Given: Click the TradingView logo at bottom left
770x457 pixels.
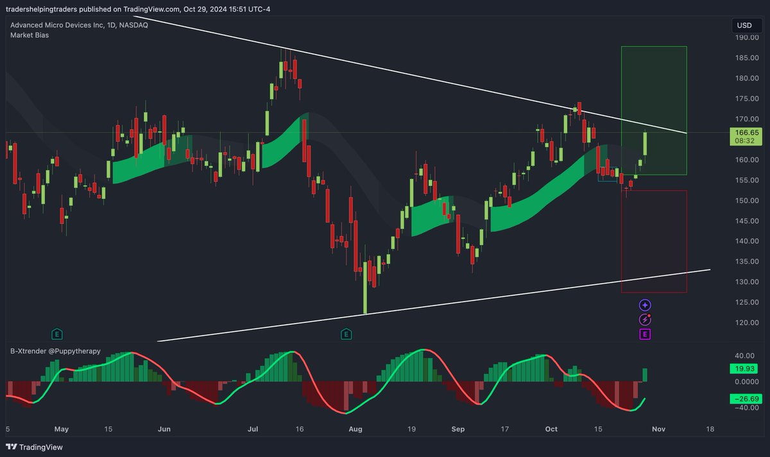Looking at the screenshot, I should coord(35,447).
